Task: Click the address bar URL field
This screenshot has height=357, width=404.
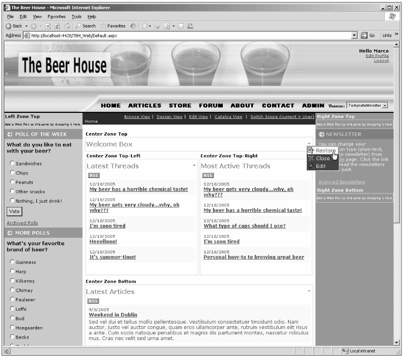Action: [x=188, y=36]
